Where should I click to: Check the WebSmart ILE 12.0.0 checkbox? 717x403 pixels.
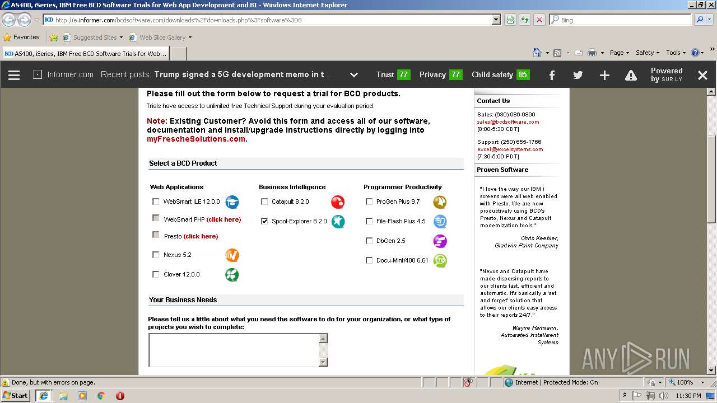coord(156,201)
